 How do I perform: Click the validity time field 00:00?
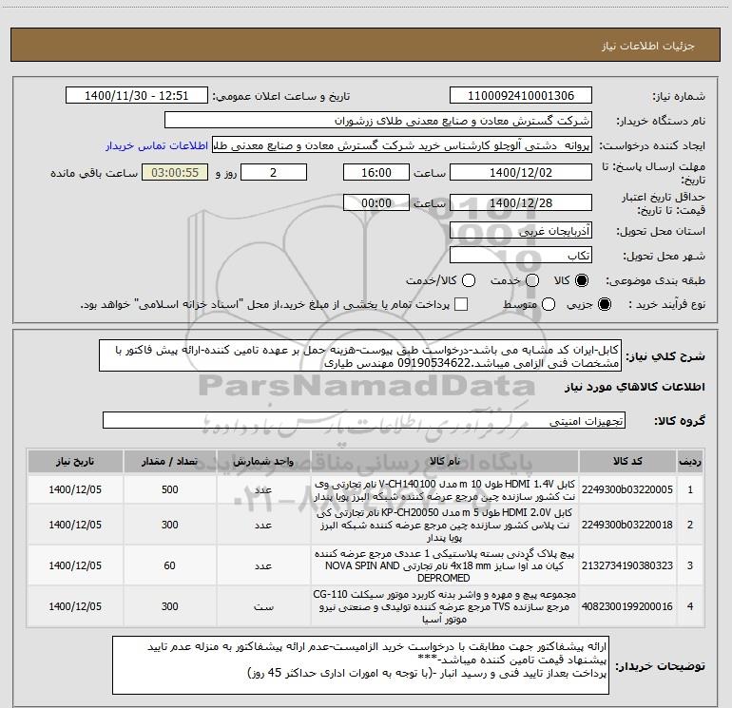(376, 203)
